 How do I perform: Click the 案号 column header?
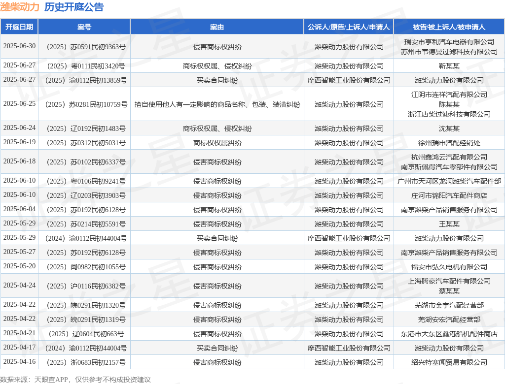[84, 27]
